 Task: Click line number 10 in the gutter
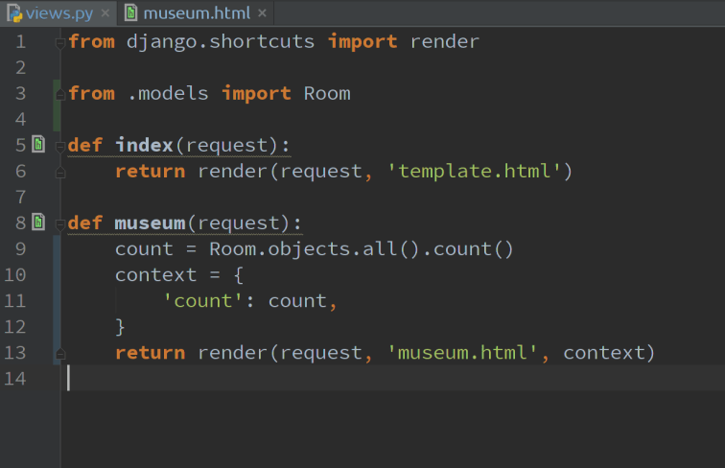[x=16, y=275]
